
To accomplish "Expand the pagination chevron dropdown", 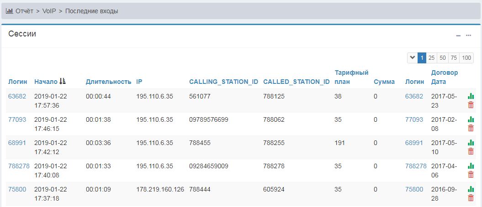I will coord(412,57).
